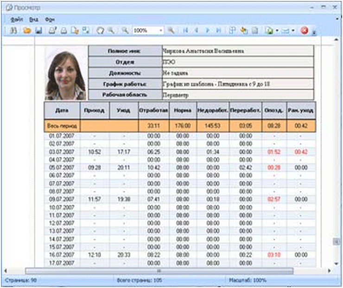Open the dropdown arrow of the 100% zoom box
Viewport: 343px width, 288px height.
coord(161,31)
